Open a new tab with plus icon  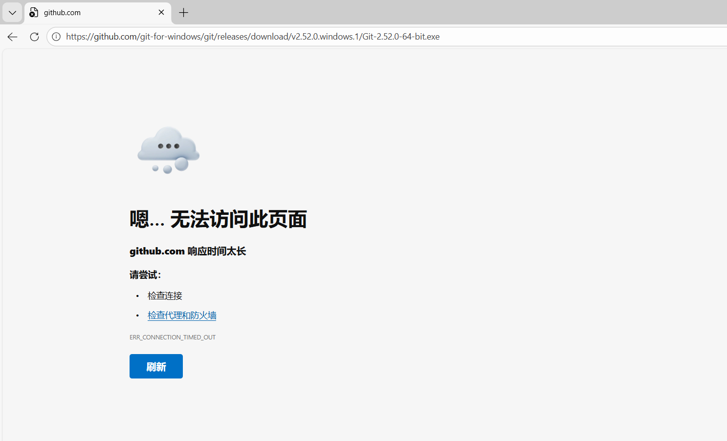coord(184,13)
